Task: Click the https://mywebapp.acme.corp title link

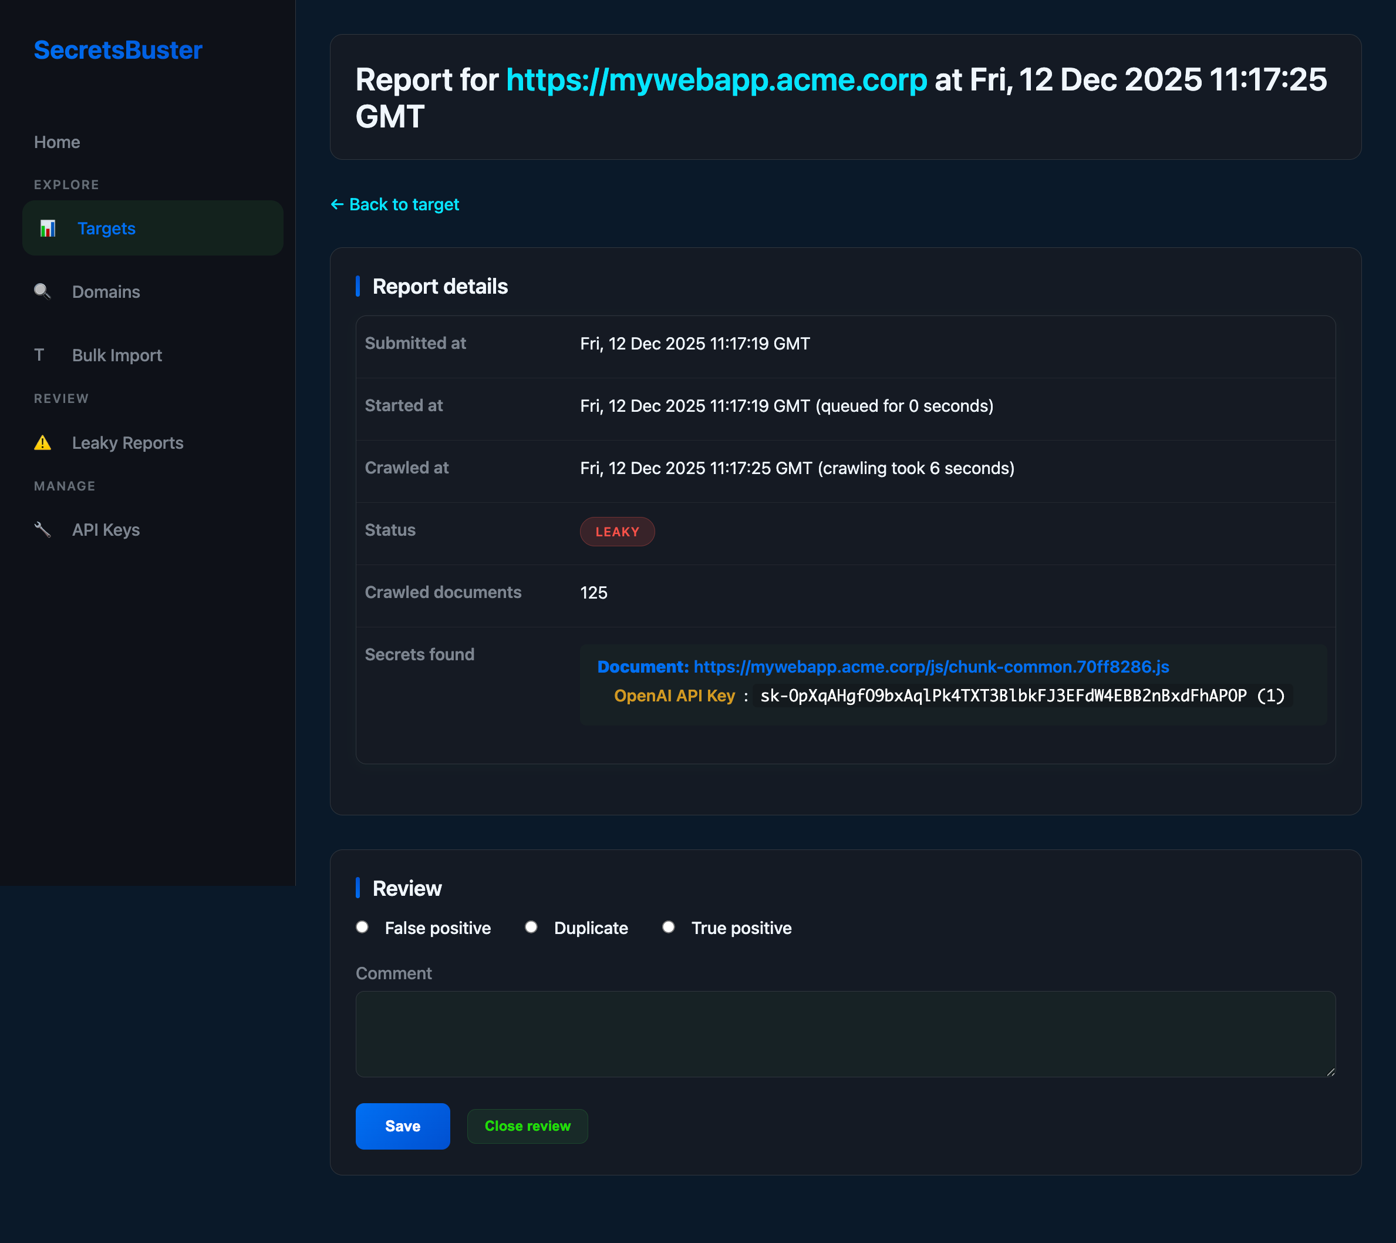Action: 716,80
